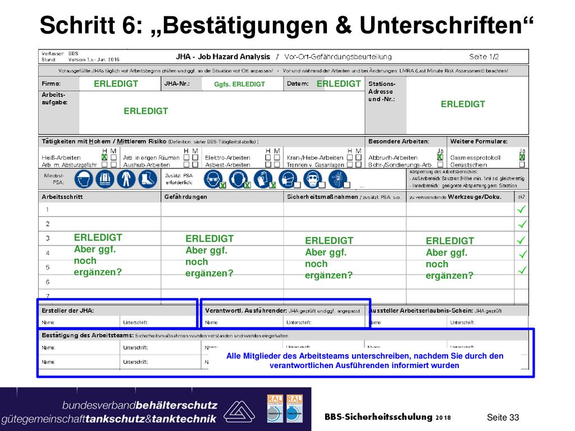The width and height of the screenshot is (575, 431).
Task: Uncheck Gasmessprotokoll Ja checkbox
Action: 522,157
